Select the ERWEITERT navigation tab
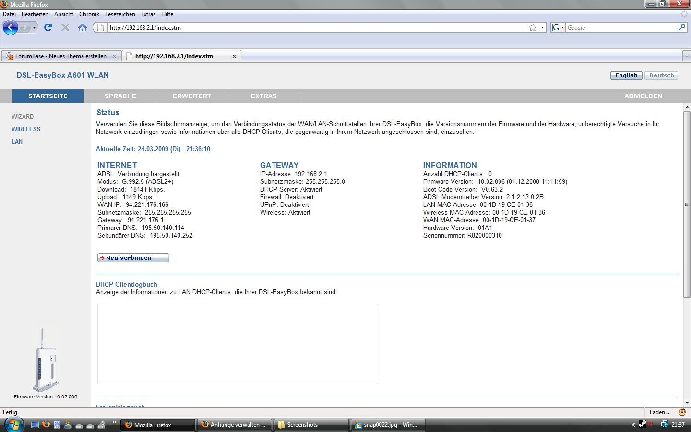 [x=192, y=96]
